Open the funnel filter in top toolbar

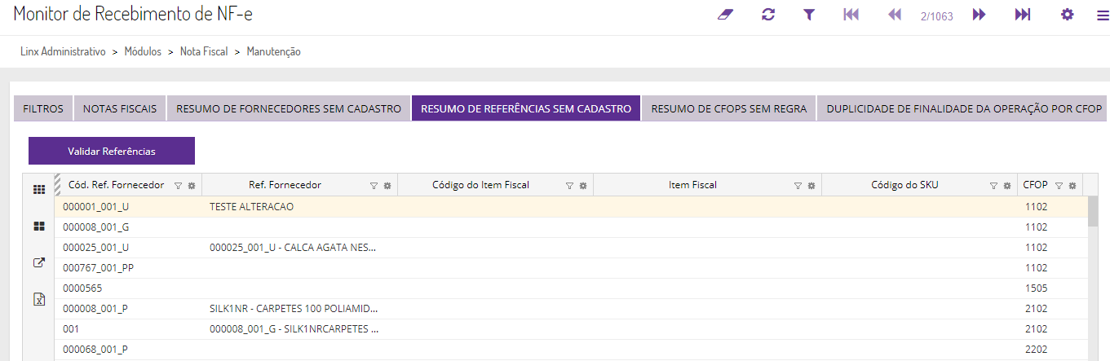809,15
